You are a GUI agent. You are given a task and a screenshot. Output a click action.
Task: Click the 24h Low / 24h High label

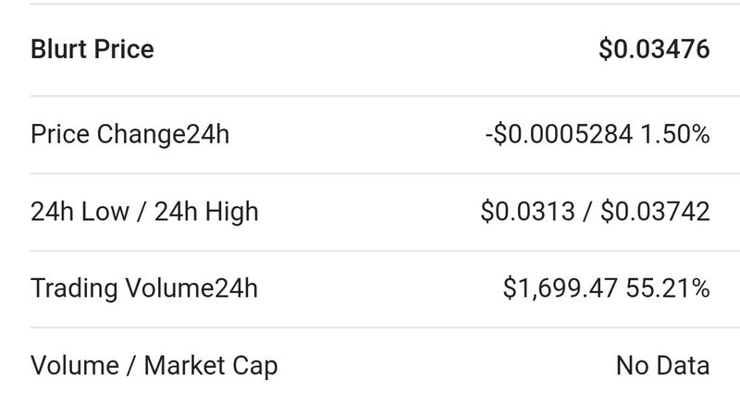click(144, 212)
